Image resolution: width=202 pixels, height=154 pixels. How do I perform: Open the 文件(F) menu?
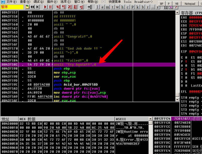click(x=12, y=2)
